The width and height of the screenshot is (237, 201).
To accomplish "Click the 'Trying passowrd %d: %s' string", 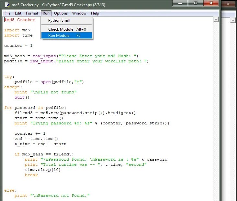I will click(61, 123).
